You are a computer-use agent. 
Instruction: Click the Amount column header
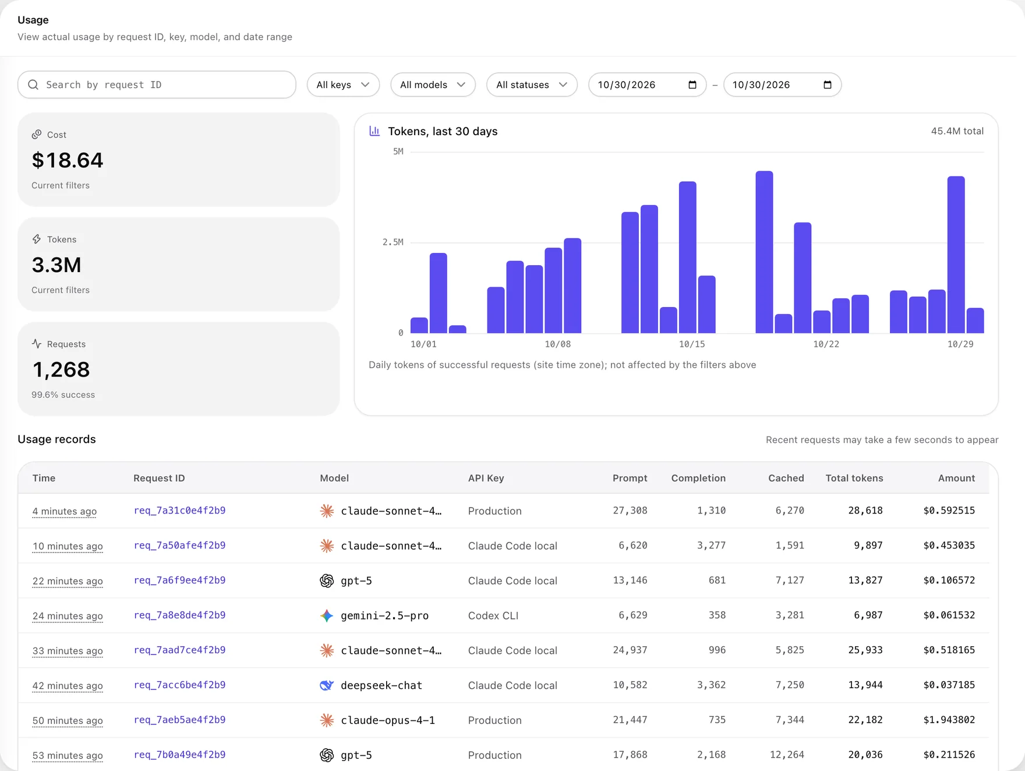tap(956, 478)
